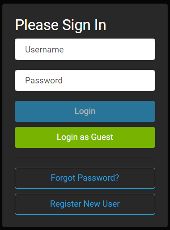Click the word Login on the blue button
The height and width of the screenshot is (230, 170).
85,111
